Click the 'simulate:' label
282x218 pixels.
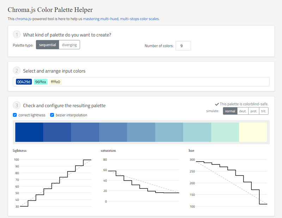[213, 111]
